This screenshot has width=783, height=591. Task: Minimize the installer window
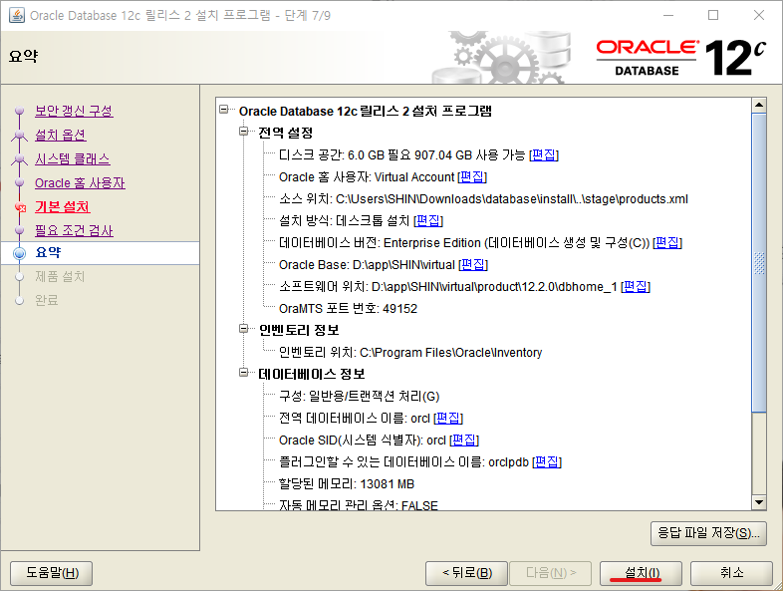coord(668,15)
